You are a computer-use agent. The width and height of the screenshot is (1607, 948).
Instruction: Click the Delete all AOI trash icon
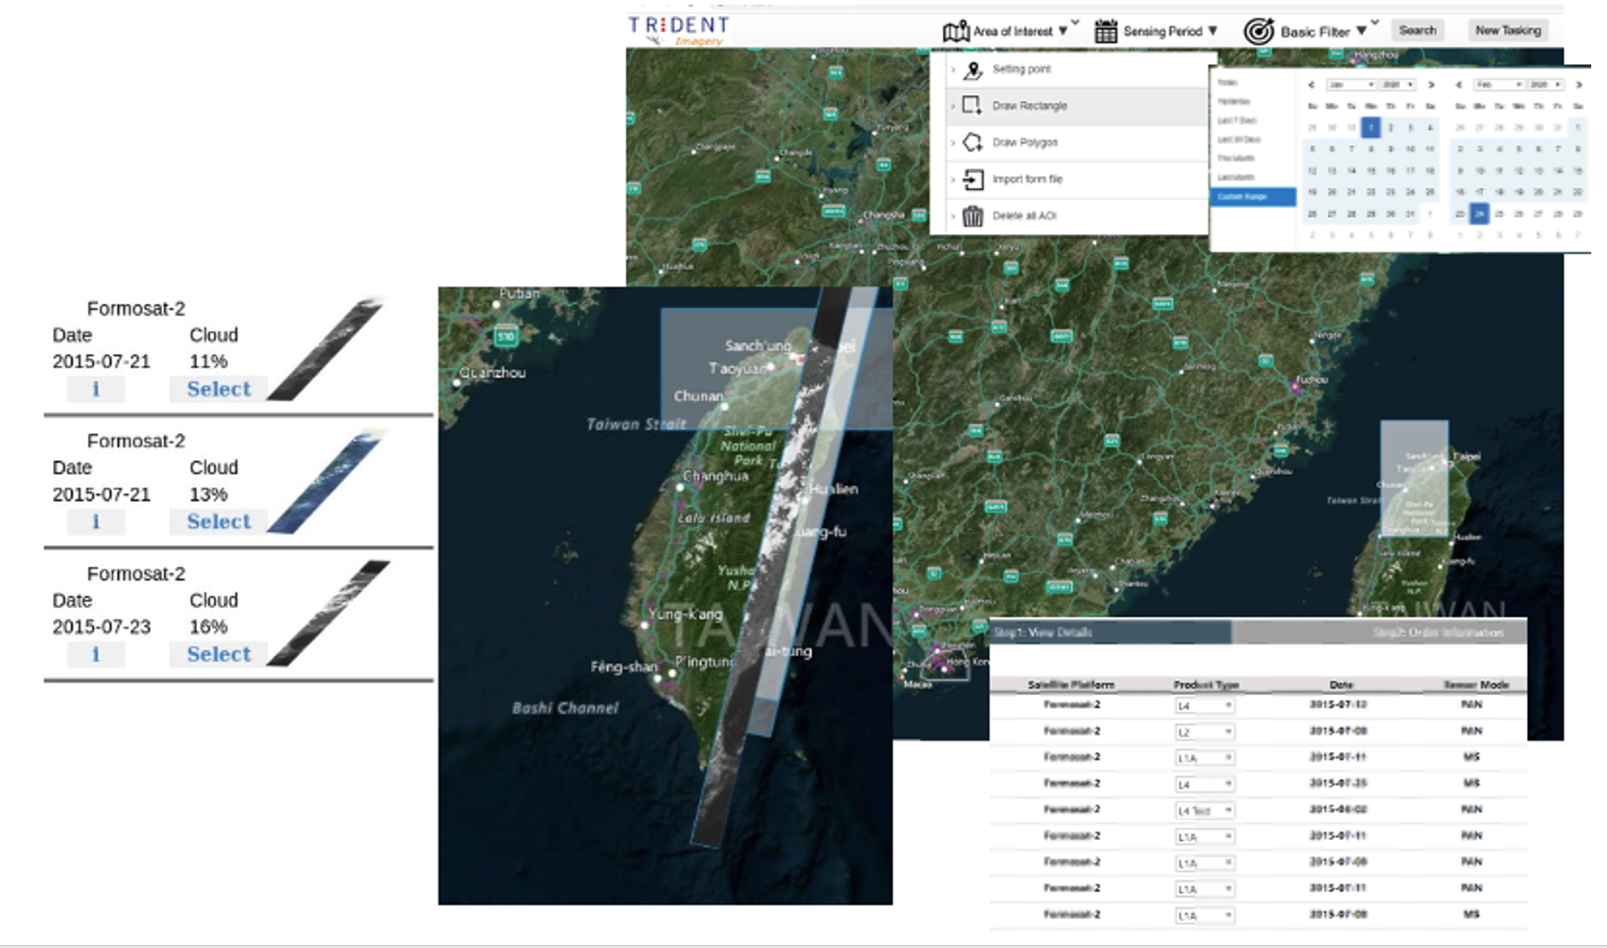pos(972,217)
